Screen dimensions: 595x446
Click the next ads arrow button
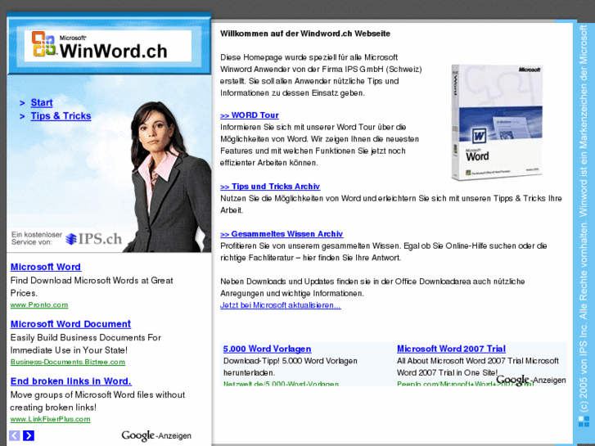click(29, 435)
